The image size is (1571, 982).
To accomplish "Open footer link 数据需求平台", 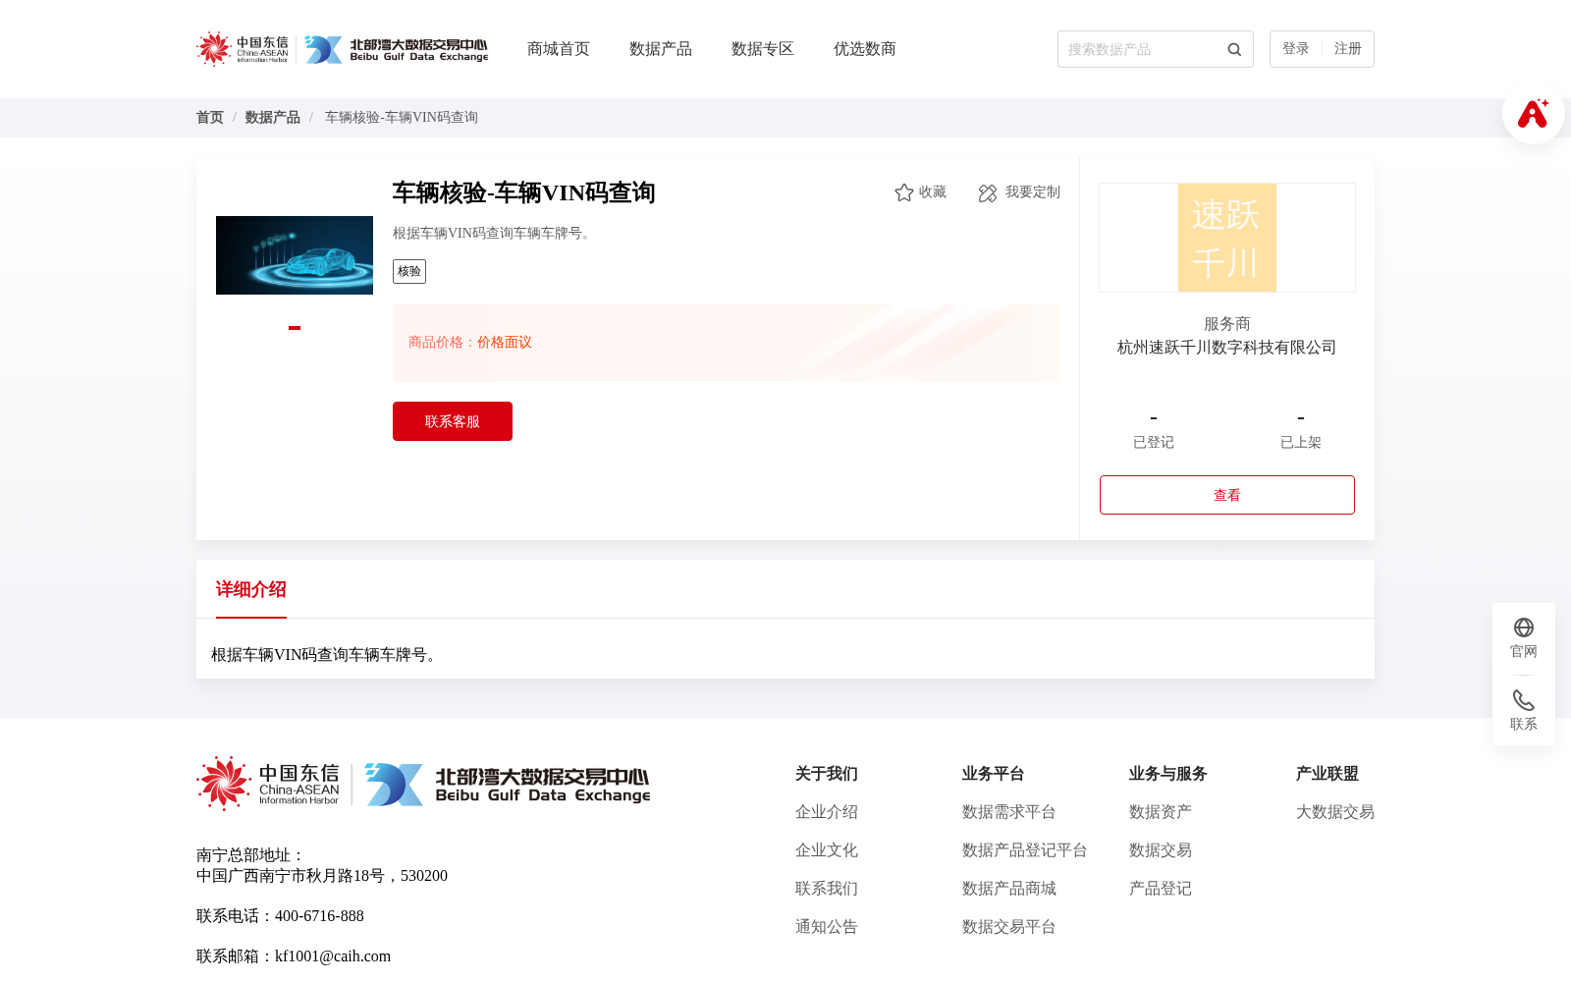I will coord(1009,812).
